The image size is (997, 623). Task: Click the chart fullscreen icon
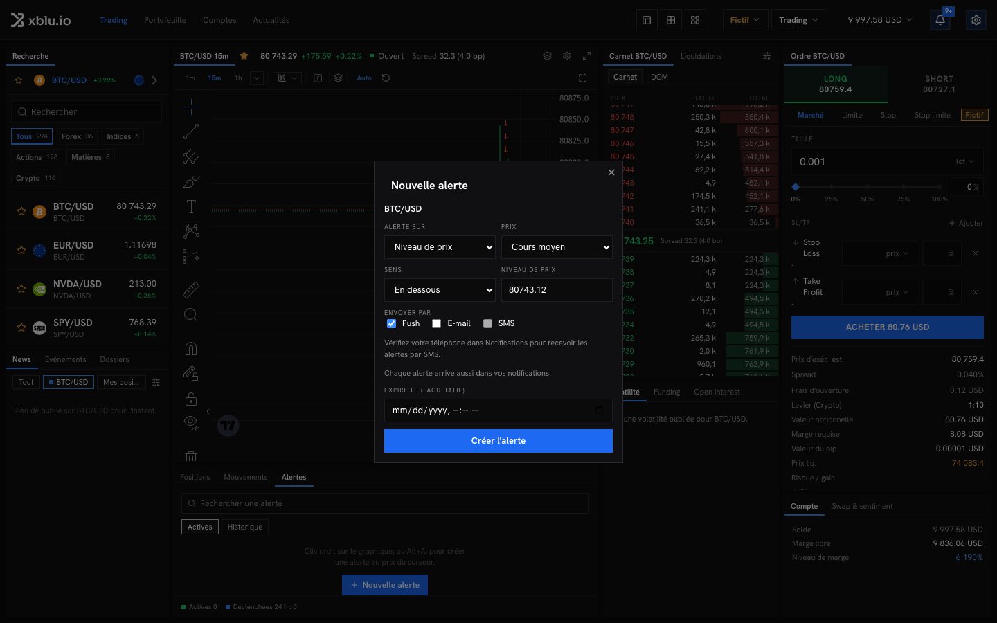coord(582,78)
